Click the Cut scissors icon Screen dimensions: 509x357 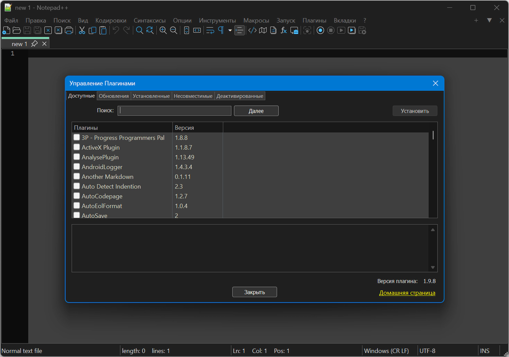(x=82, y=31)
